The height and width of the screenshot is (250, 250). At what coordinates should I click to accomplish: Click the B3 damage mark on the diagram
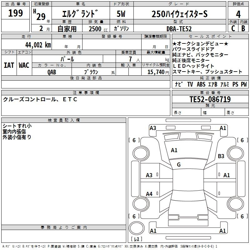coord(221,156)
